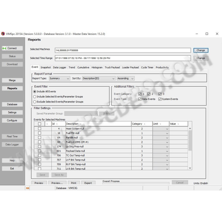This screenshot has height=222, width=222.
Task: Click the scroll down arrow of events table
Action: click(190, 168)
